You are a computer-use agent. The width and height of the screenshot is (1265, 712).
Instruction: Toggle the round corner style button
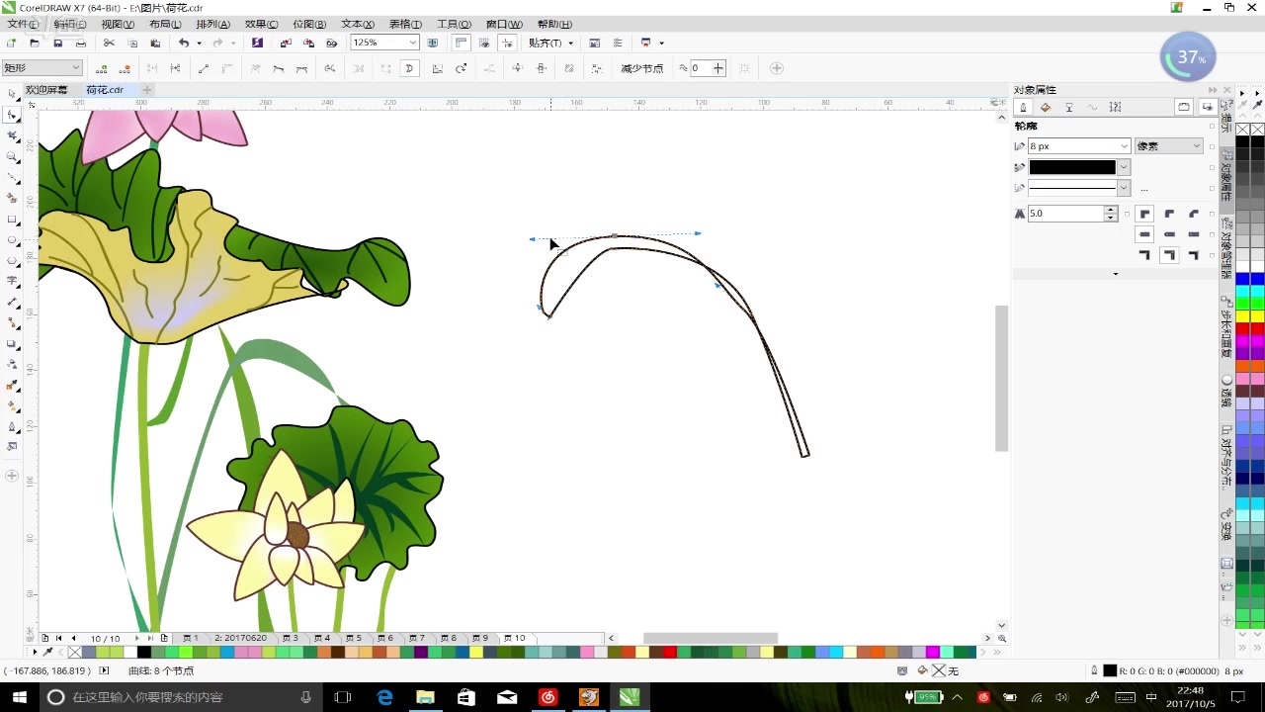click(x=1170, y=214)
